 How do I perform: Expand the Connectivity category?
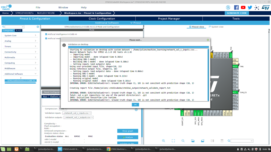click(20, 52)
